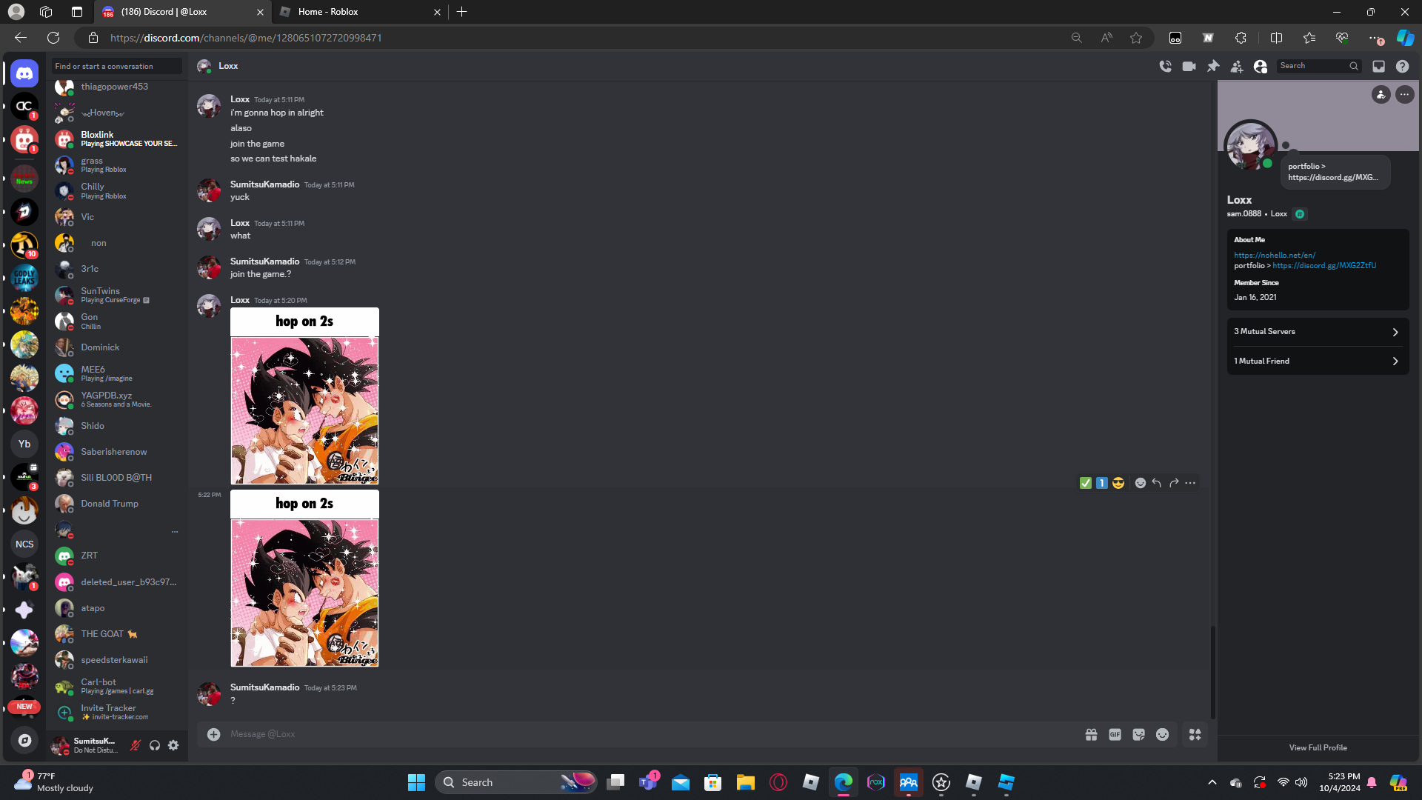The width and height of the screenshot is (1422, 800).
Task: Open Invite Tracker conversation
Action: 117,712
